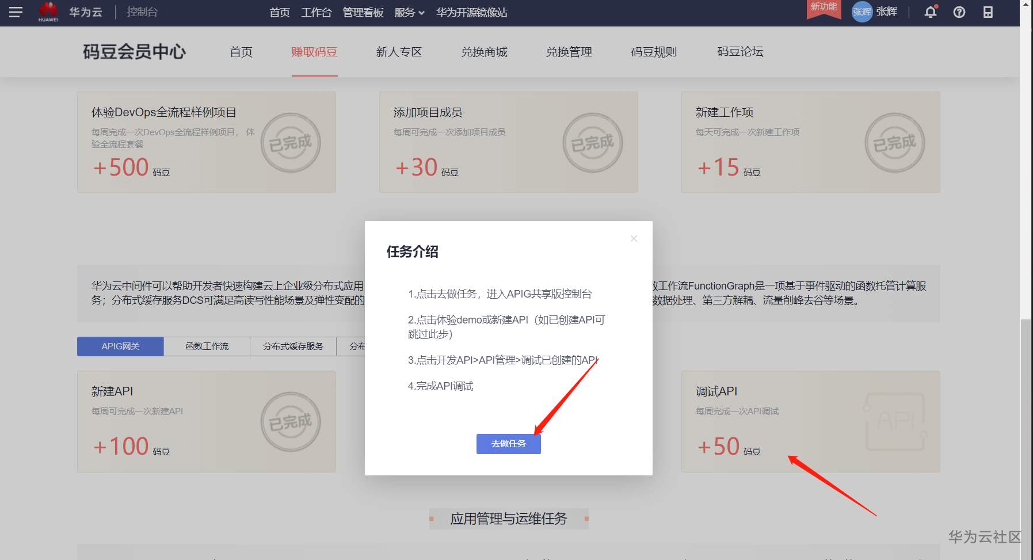Click the +15 码豆 reward amount
The image size is (1033, 560).
tap(729, 167)
